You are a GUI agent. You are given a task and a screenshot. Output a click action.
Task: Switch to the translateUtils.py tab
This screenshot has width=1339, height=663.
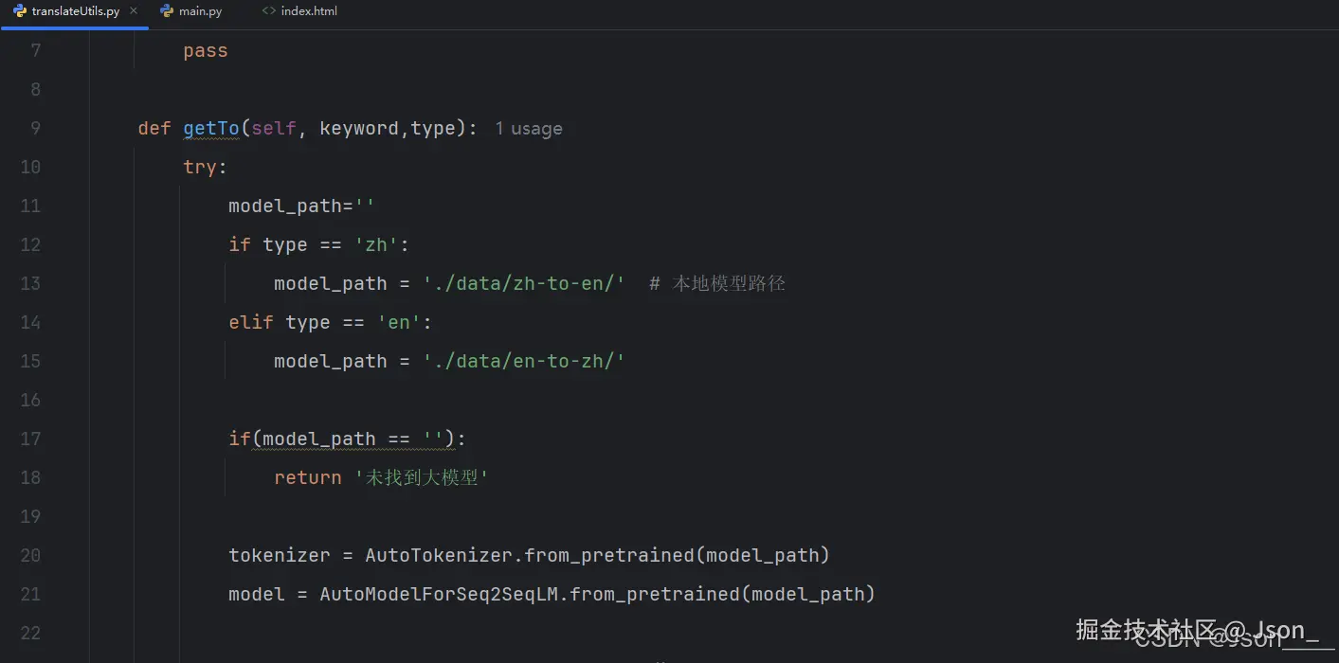click(75, 11)
